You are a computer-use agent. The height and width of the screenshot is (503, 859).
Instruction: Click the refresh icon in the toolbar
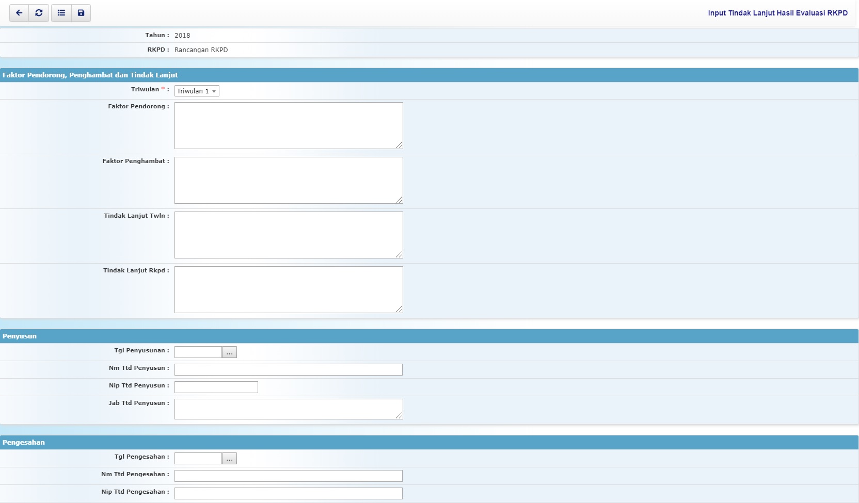(39, 13)
